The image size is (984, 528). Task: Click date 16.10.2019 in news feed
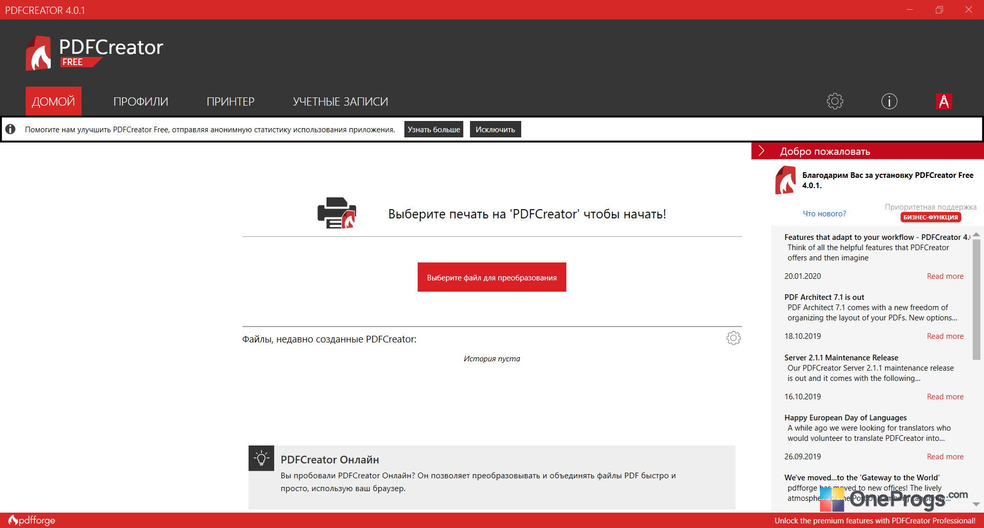[x=803, y=397]
